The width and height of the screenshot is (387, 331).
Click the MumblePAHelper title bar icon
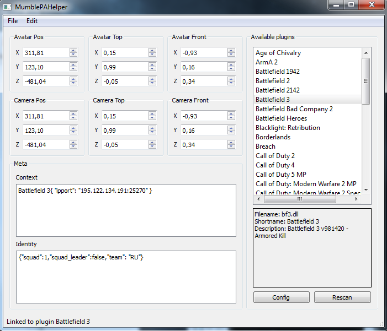[x=7, y=7]
